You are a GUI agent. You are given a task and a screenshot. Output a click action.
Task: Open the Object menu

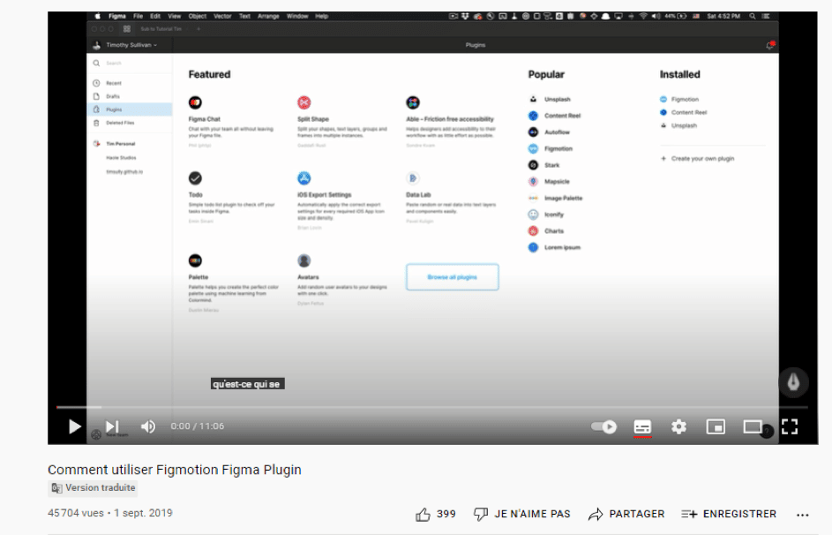[x=198, y=17]
